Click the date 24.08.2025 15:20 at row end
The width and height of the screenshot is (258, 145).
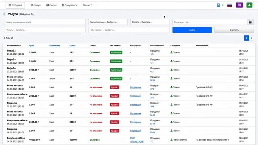243,140
